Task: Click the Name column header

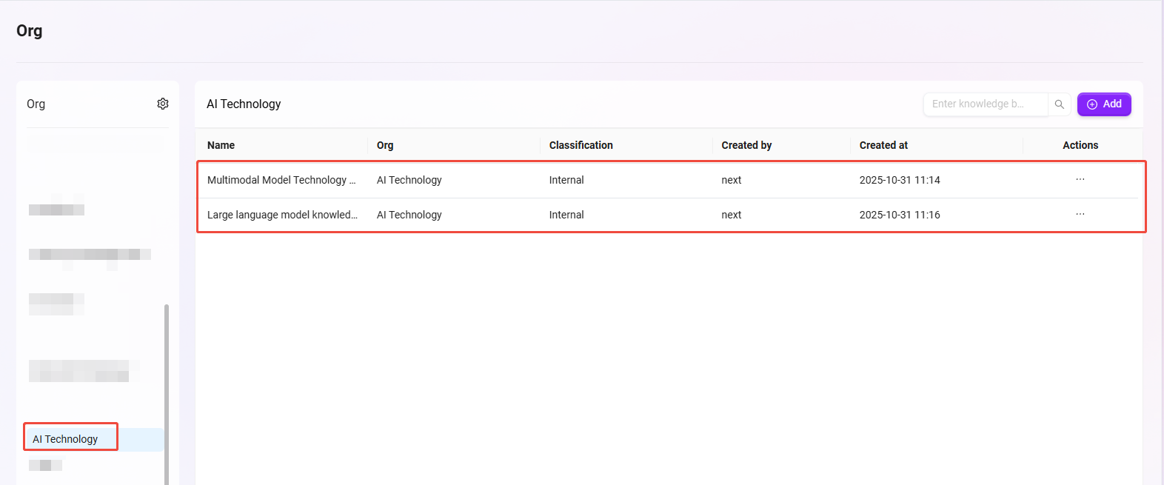Action: tap(221, 145)
